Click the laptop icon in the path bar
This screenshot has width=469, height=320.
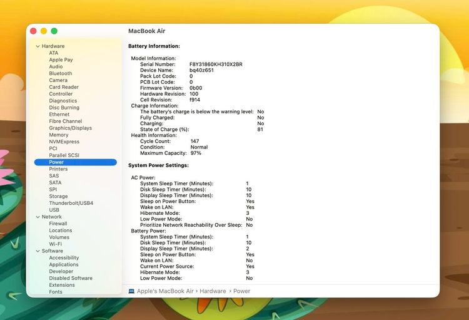tap(131, 291)
